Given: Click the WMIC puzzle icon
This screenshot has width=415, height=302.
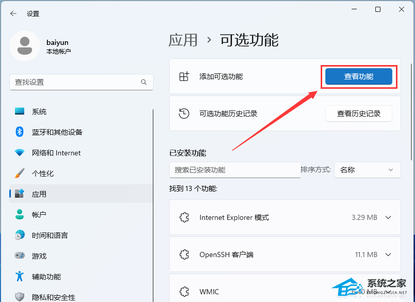Looking at the screenshot, I should point(184,292).
